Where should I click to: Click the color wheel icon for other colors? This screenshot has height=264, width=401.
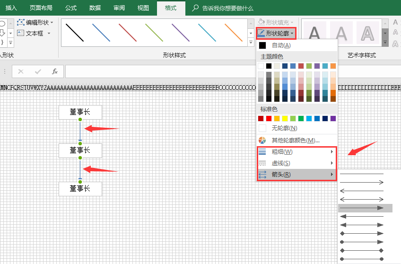coord(262,140)
